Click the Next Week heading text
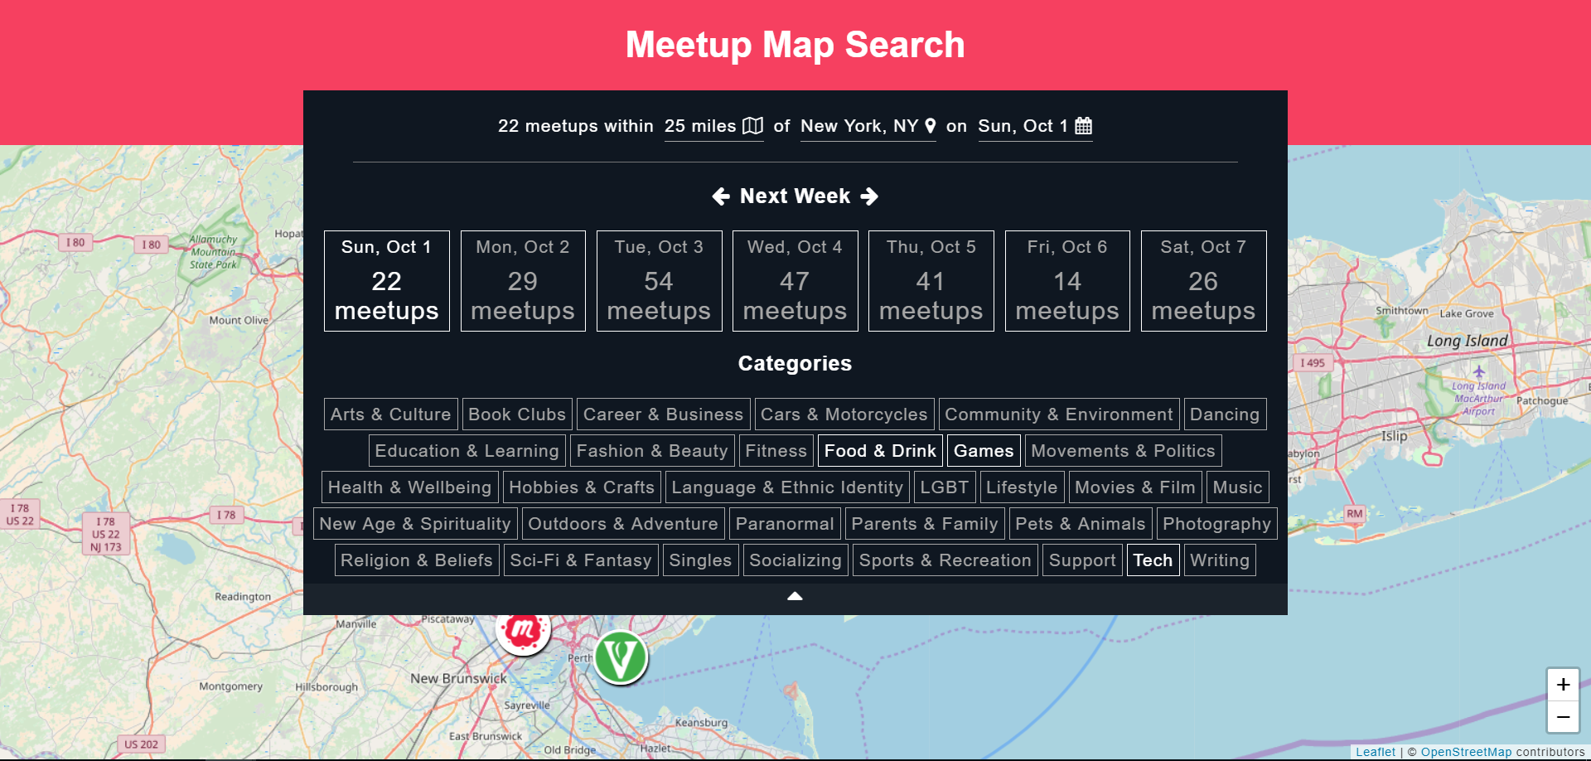 tap(795, 196)
